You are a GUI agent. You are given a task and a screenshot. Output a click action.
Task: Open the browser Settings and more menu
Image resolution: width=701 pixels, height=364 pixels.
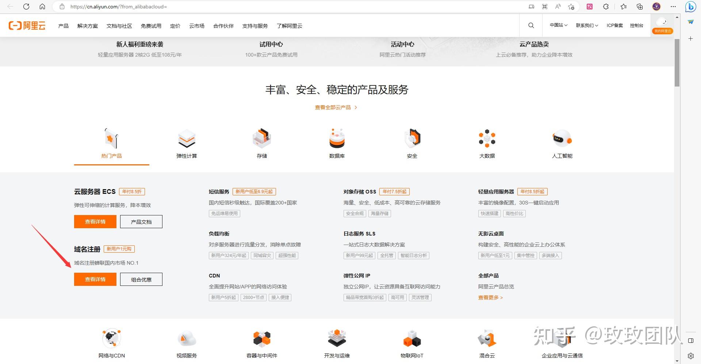673,6
